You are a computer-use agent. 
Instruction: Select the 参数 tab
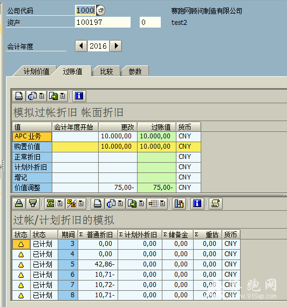pos(135,71)
